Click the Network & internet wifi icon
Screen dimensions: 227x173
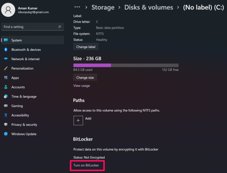click(x=6, y=59)
